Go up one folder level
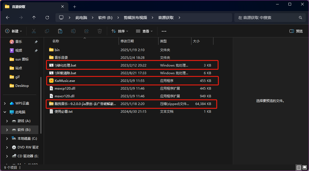The height and width of the screenshot is (171, 309). (34, 18)
